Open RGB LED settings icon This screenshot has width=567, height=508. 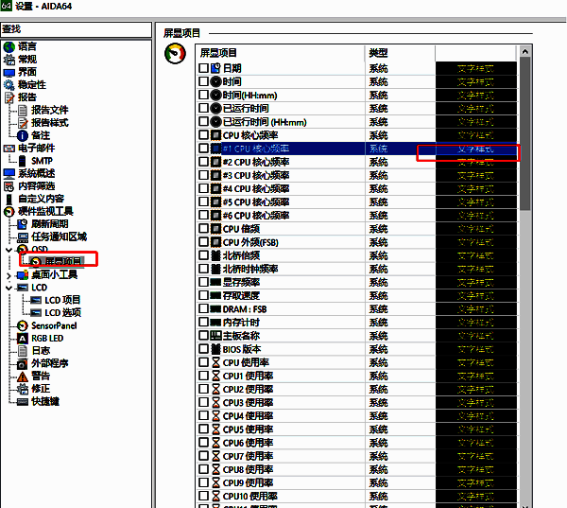(x=23, y=339)
